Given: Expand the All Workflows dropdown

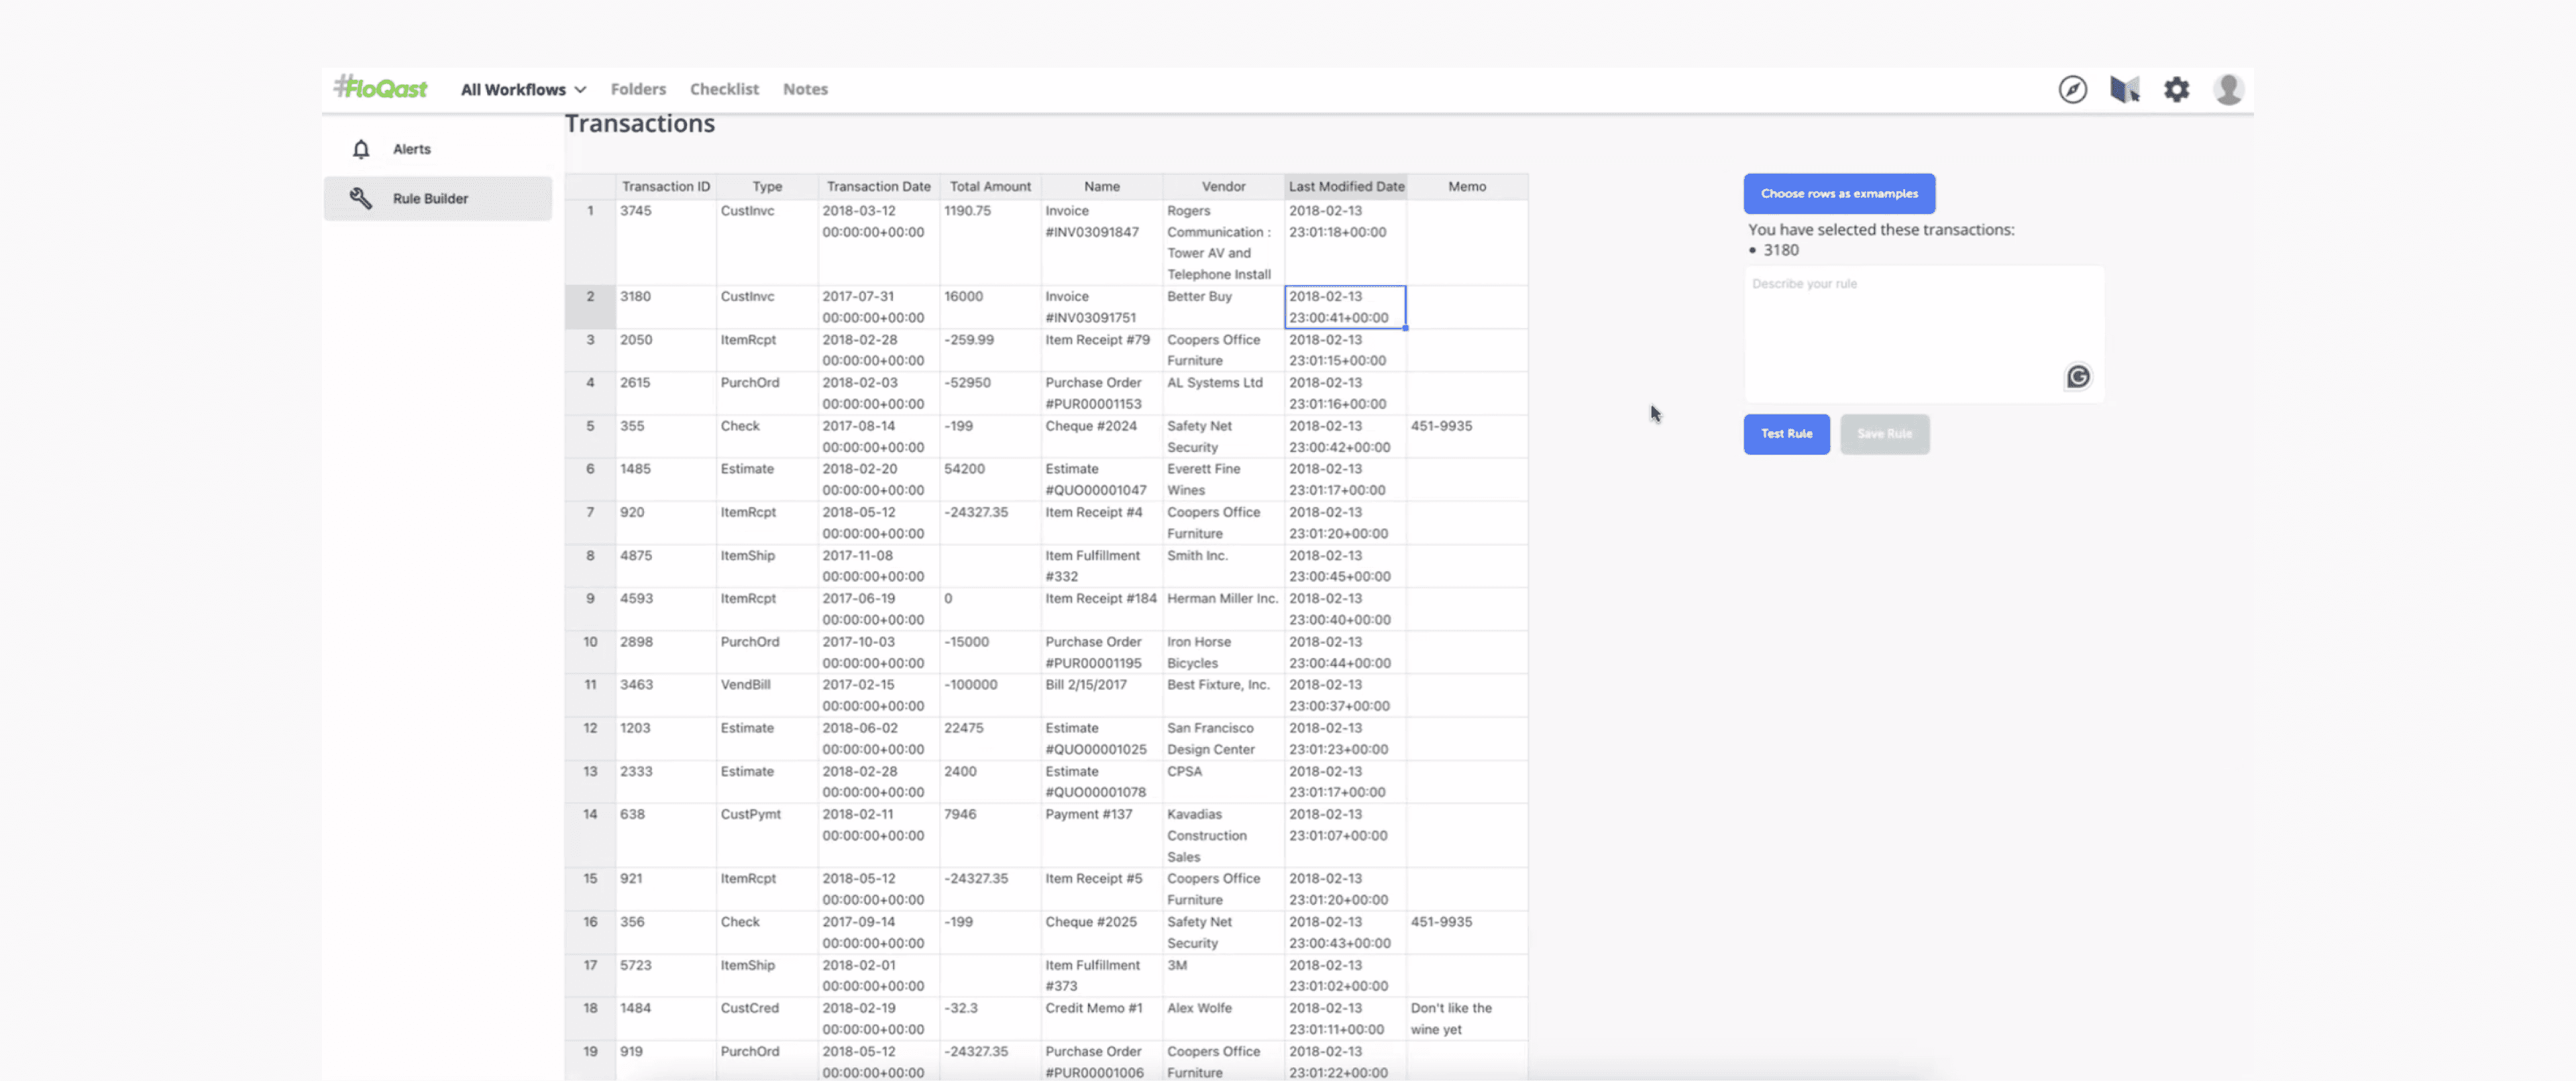Looking at the screenshot, I should 523,89.
